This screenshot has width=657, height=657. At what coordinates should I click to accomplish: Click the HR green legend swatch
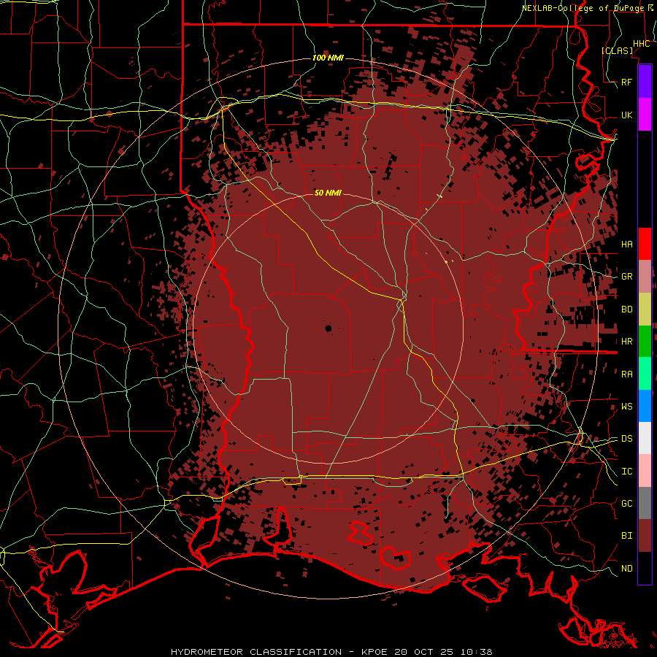pos(645,342)
